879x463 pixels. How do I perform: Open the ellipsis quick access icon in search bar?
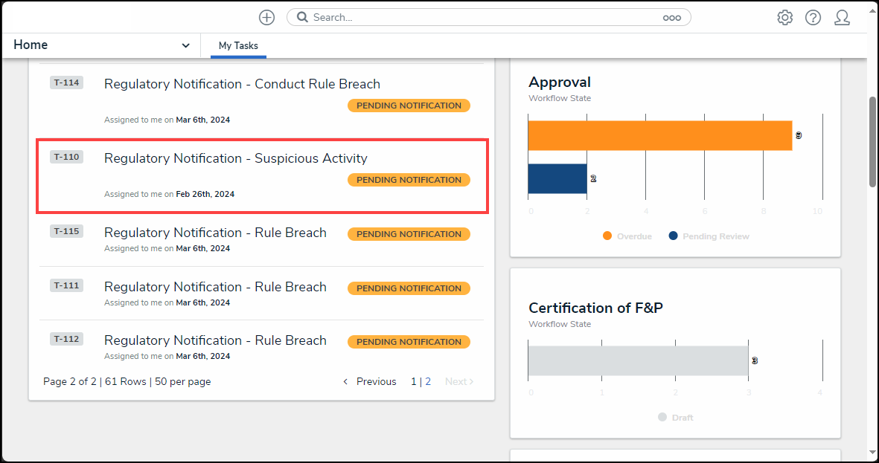click(672, 17)
